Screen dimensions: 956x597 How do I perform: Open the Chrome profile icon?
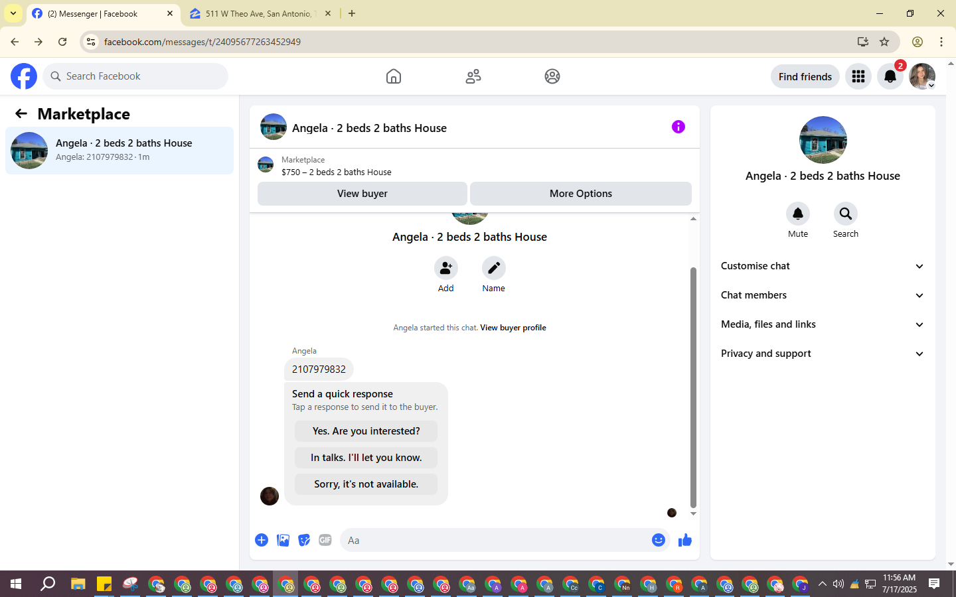click(917, 42)
